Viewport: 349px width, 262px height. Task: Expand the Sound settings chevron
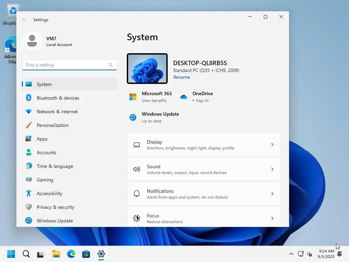pyautogui.click(x=272, y=169)
